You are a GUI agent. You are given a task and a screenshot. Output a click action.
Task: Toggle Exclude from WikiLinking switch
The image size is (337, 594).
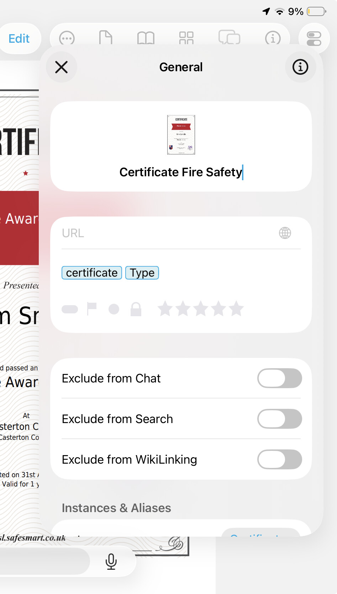[x=279, y=459]
